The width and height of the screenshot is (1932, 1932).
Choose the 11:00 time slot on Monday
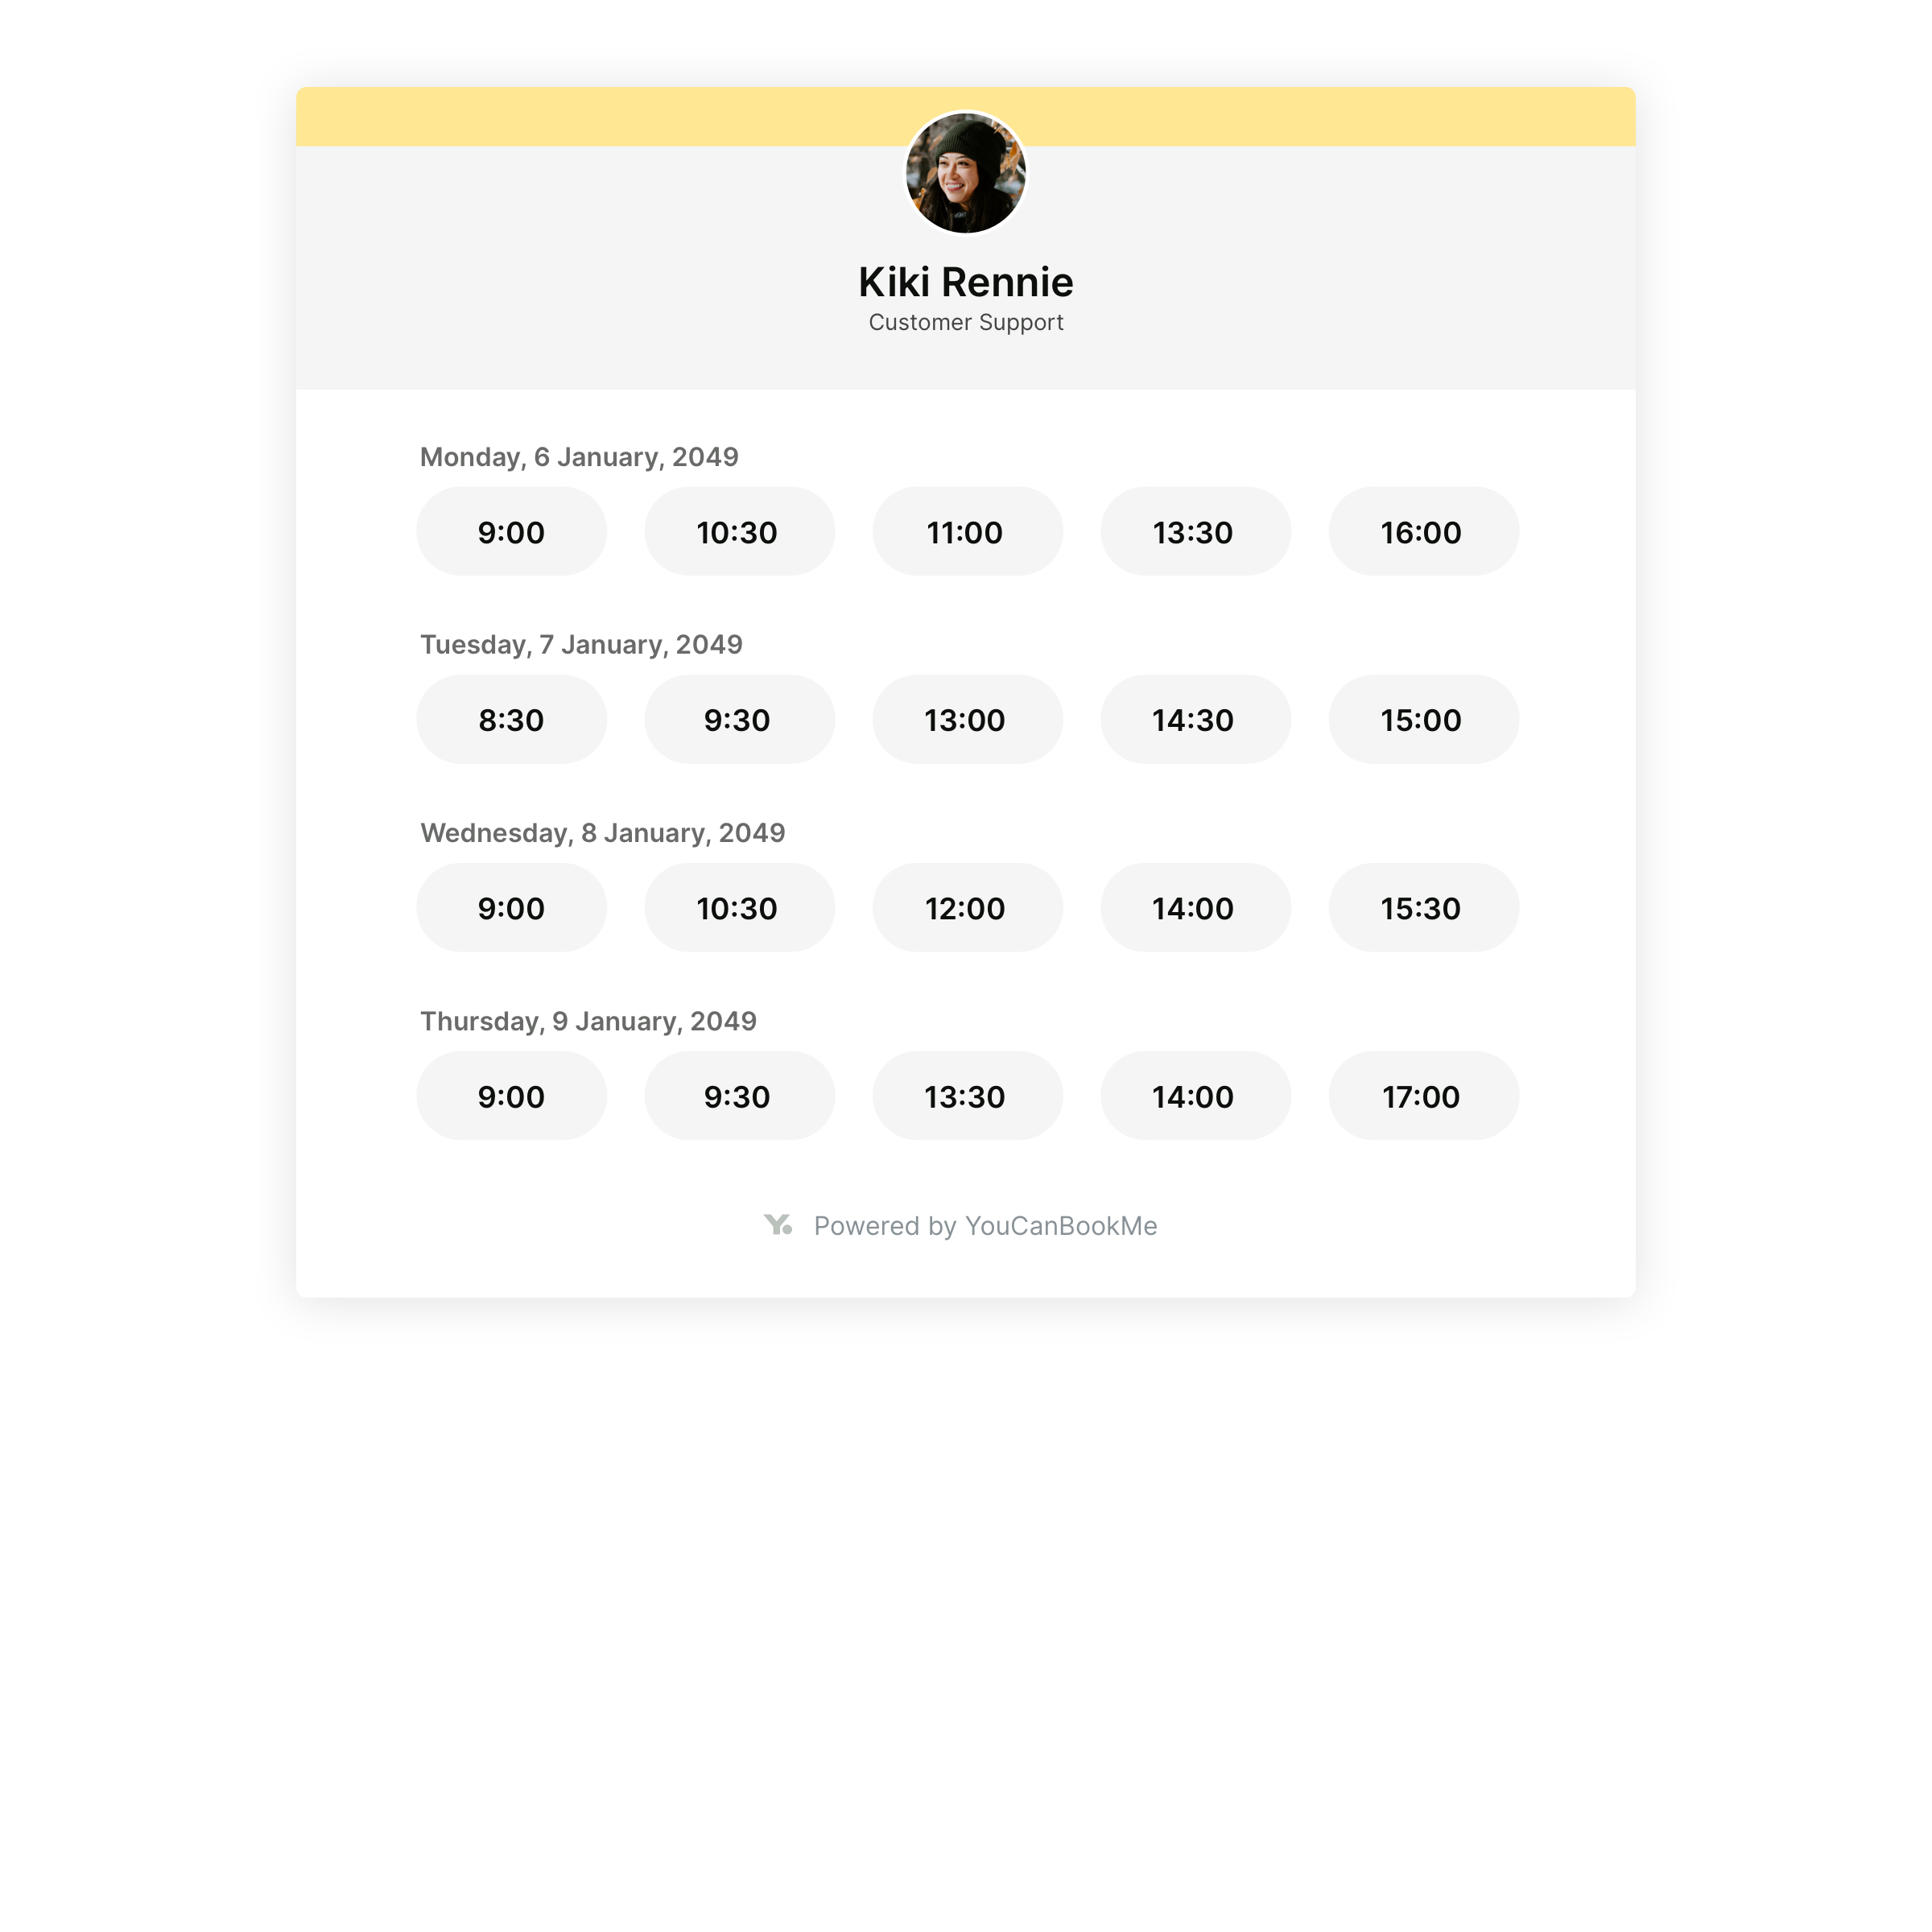[x=967, y=531]
